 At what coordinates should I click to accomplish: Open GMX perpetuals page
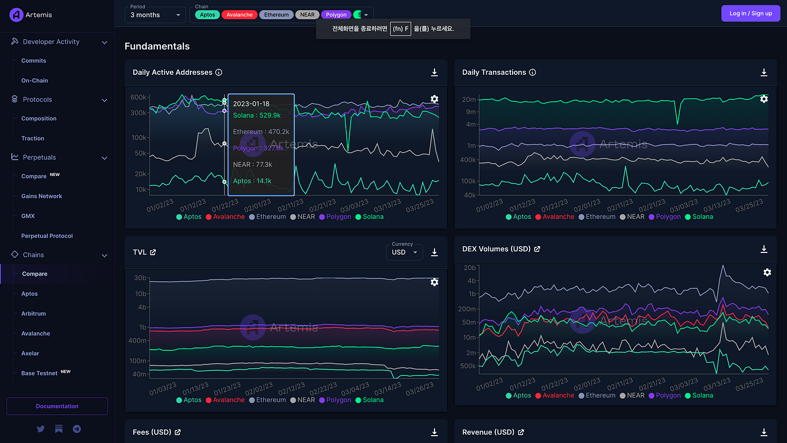tap(28, 216)
